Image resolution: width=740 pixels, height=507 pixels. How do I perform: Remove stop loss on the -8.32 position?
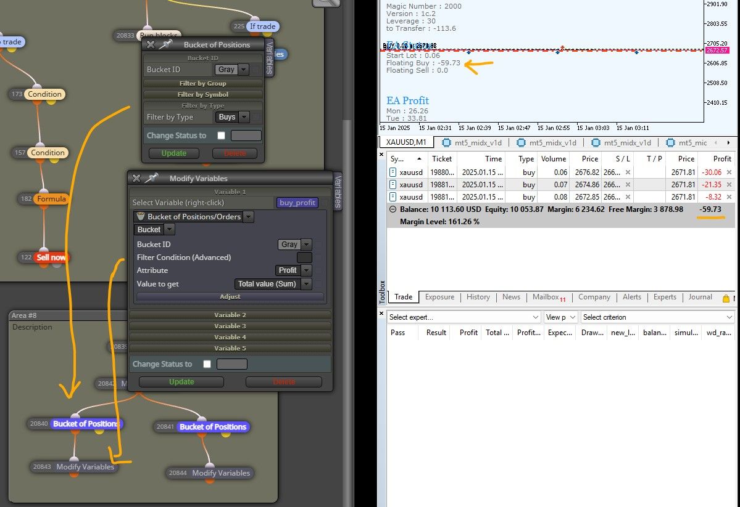click(x=628, y=197)
